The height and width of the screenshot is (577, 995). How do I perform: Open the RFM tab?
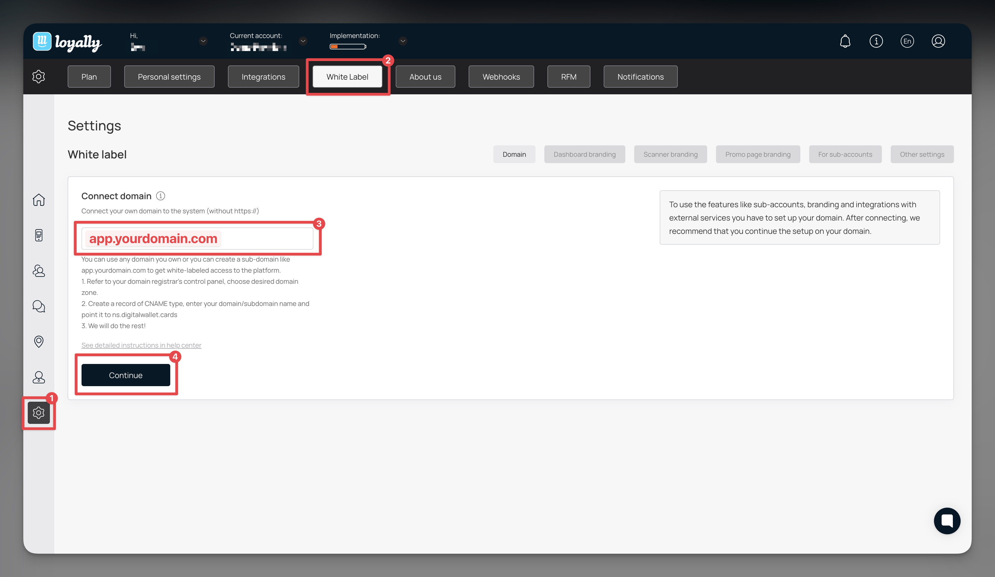(x=568, y=77)
